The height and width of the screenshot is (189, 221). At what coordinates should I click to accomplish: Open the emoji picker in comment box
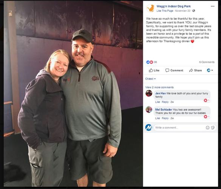pos(208,128)
